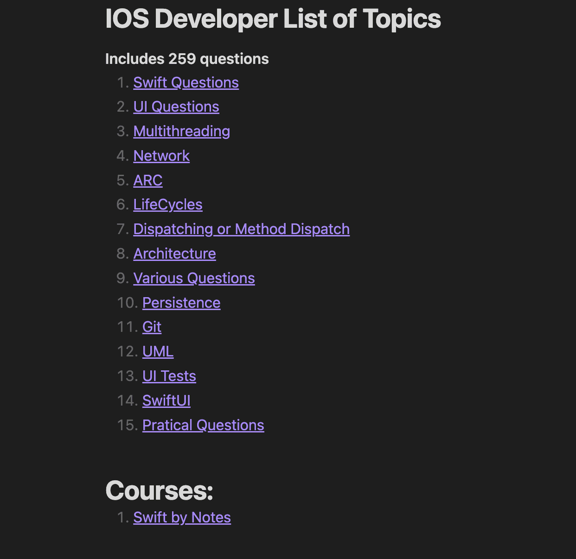The width and height of the screenshot is (576, 559).
Task: Open the Multithreading topic link
Action: coord(181,131)
